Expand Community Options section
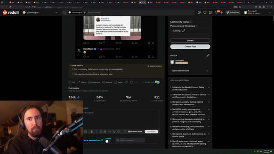 (190, 71)
